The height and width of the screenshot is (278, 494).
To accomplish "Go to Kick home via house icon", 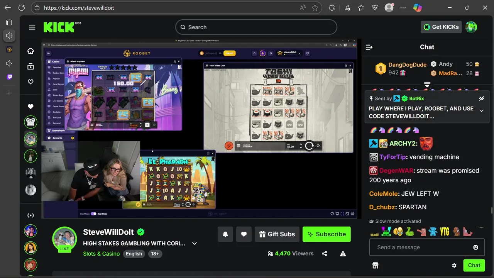I will 30,51.
